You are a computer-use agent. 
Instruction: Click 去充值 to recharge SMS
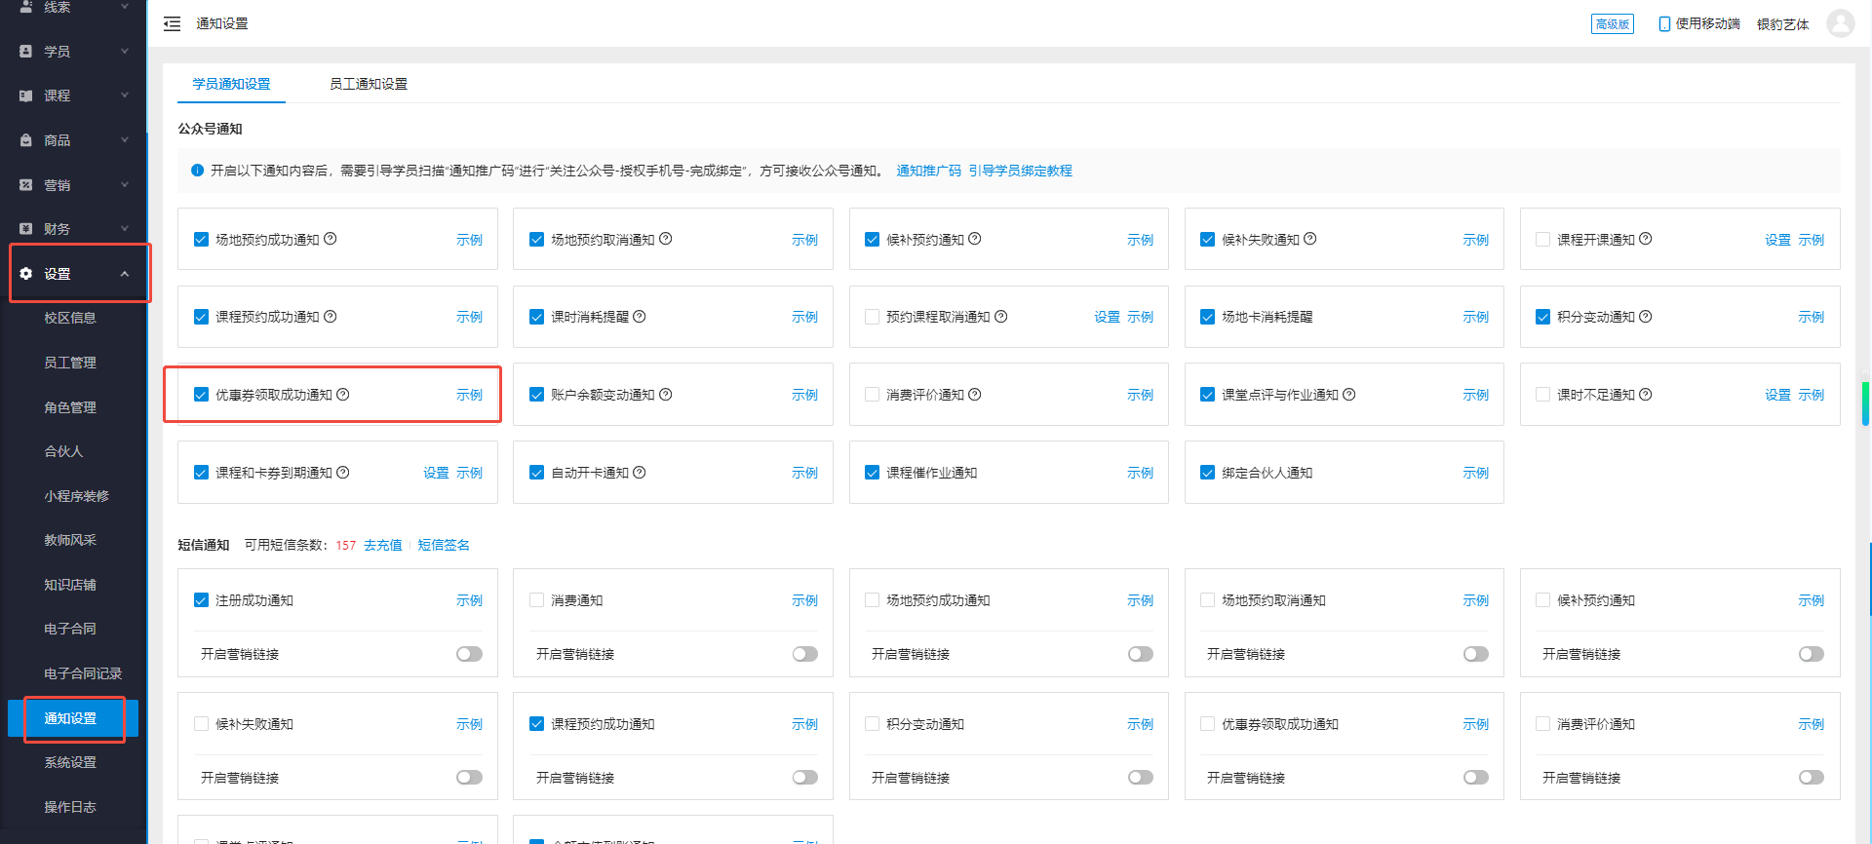pos(383,545)
